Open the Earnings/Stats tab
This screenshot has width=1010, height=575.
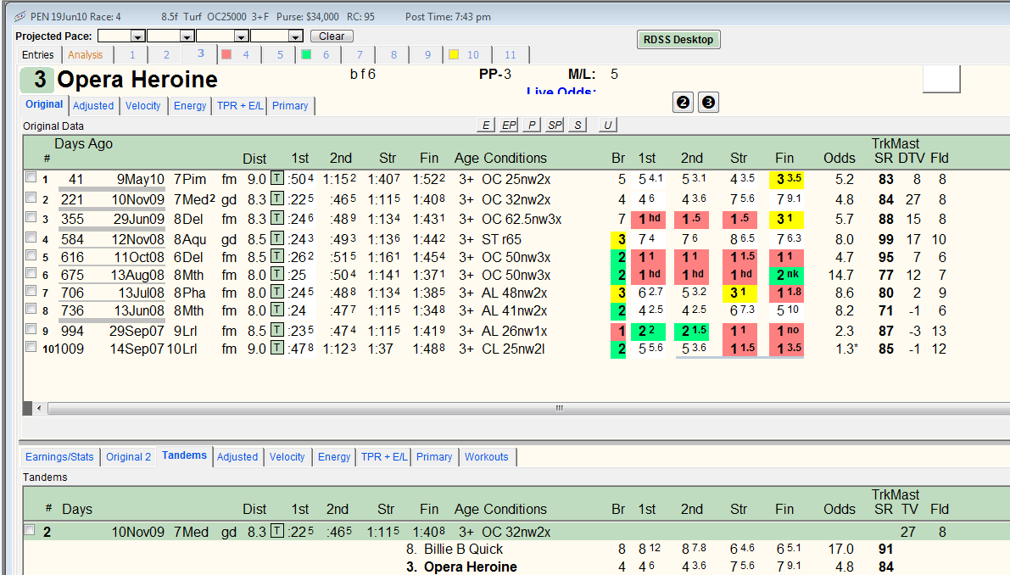(60, 456)
